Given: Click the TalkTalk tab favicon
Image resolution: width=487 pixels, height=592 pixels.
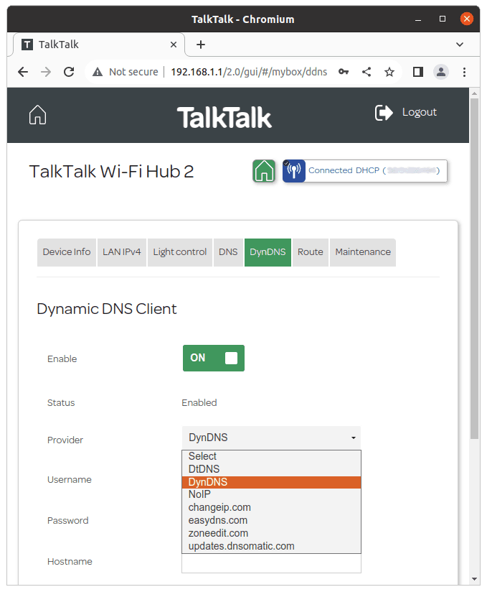Looking at the screenshot, I should pos(27,45).
